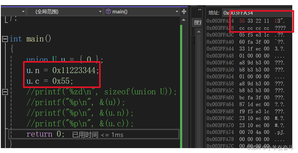Screen dimensions: 298x153
Task: Click the line 'int main()'
Action: coord(30,39)
